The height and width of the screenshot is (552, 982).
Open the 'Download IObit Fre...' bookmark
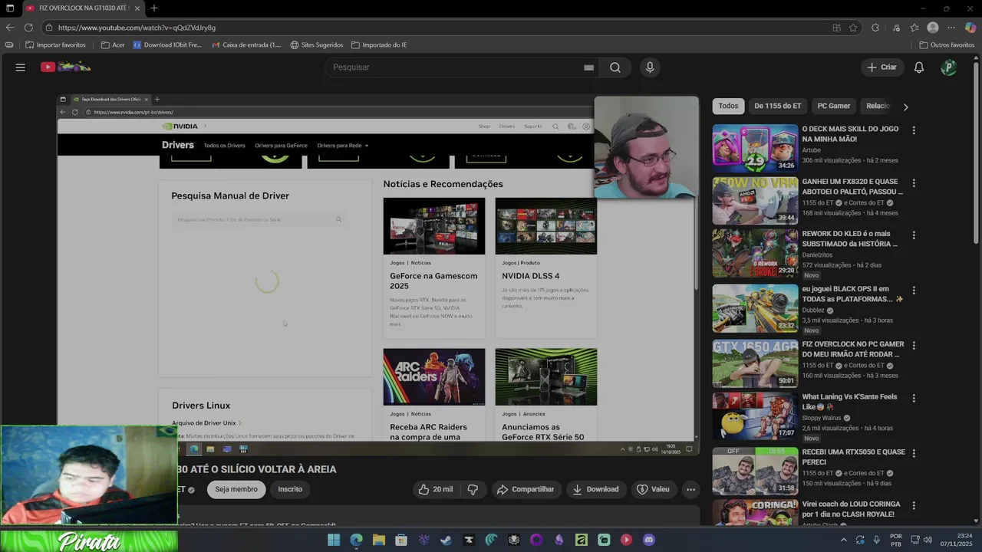point(167,45)
